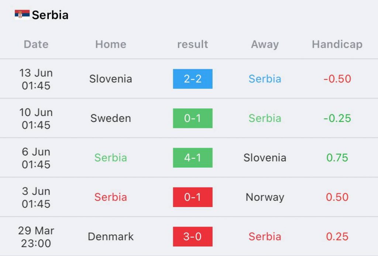378x256 pixels.
Task: Click the -0.50 handicap value
Action: pos(337,79)
